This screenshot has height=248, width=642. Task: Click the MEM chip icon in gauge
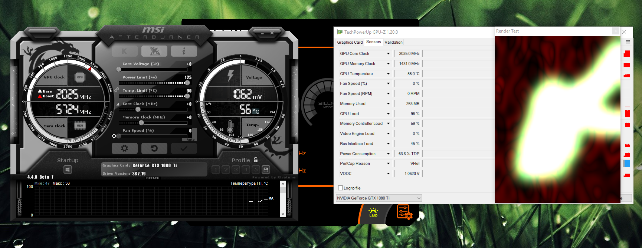80,125
